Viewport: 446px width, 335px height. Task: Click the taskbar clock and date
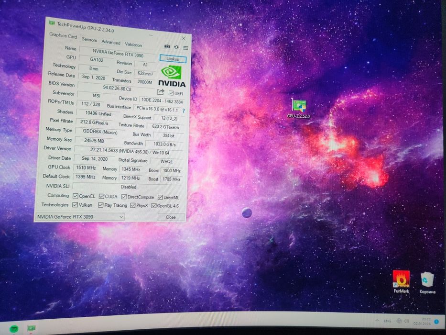point(423,321)
